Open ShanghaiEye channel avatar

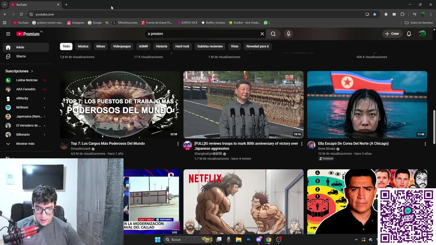click(188, 145)
